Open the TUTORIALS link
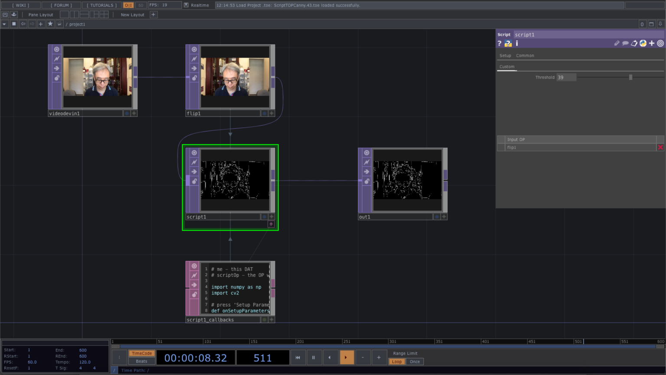666x375 pixels. point(101,5)
